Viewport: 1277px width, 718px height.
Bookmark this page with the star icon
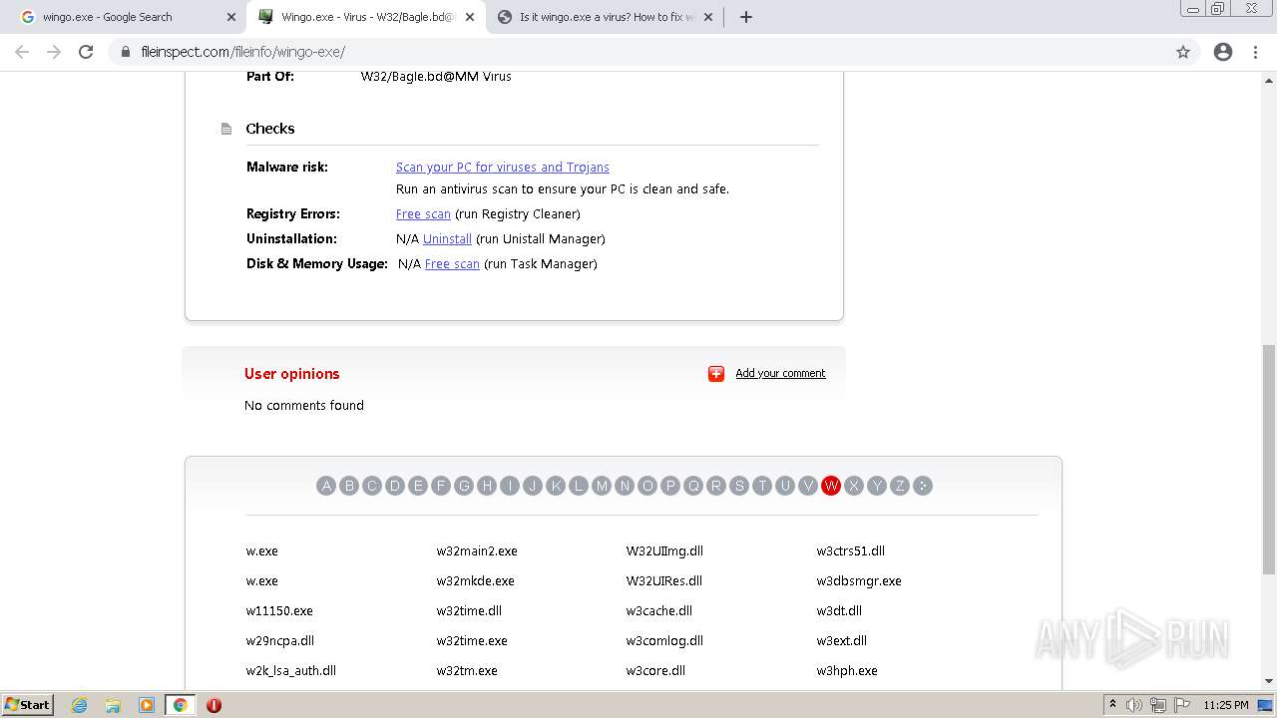[x=1183, y=52]
